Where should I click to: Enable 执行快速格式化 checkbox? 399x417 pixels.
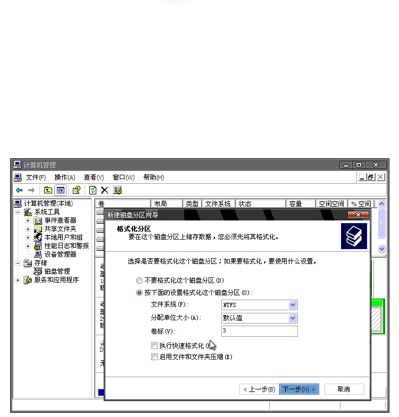(154, 346)
